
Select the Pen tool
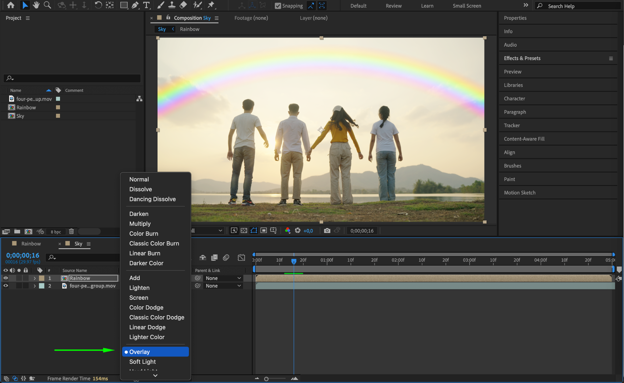click(135, 5)
